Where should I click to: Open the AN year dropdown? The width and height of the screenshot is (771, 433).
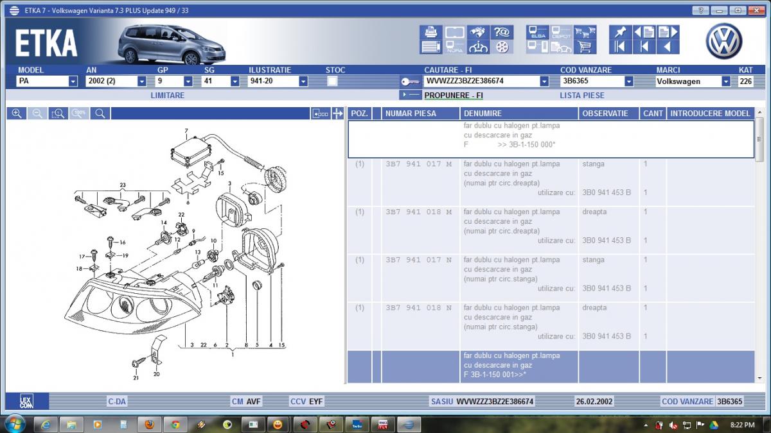pos(141,81)
